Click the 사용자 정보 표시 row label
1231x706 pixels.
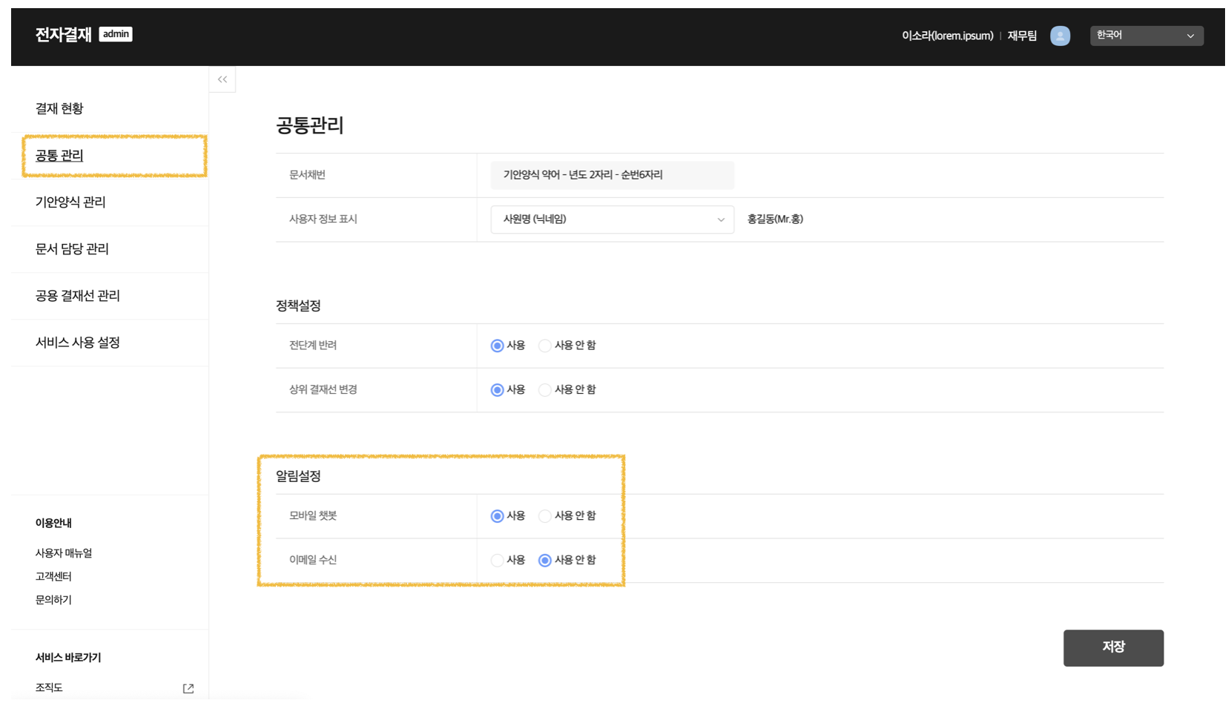[323, 220]
